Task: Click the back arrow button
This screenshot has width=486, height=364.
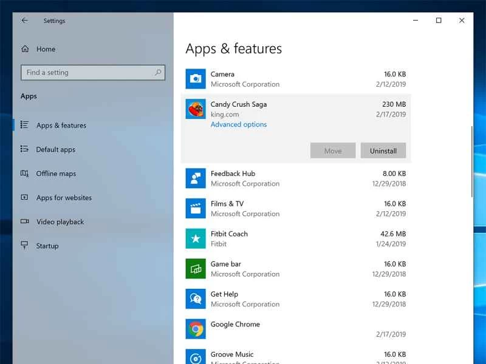Action: pyautogui.click(x=24, y=20)
